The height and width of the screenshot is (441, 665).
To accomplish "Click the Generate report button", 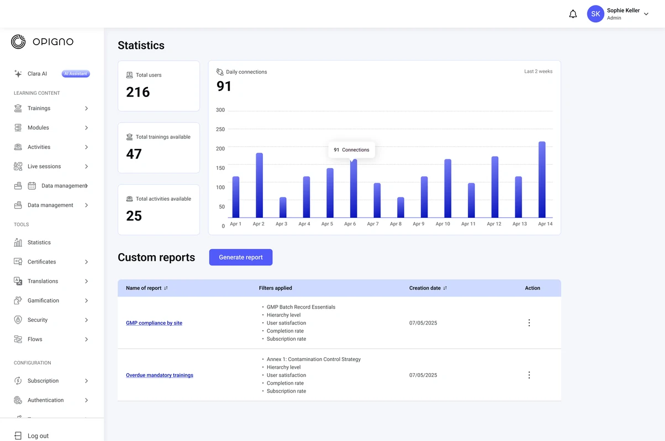I will coord(241,257).
